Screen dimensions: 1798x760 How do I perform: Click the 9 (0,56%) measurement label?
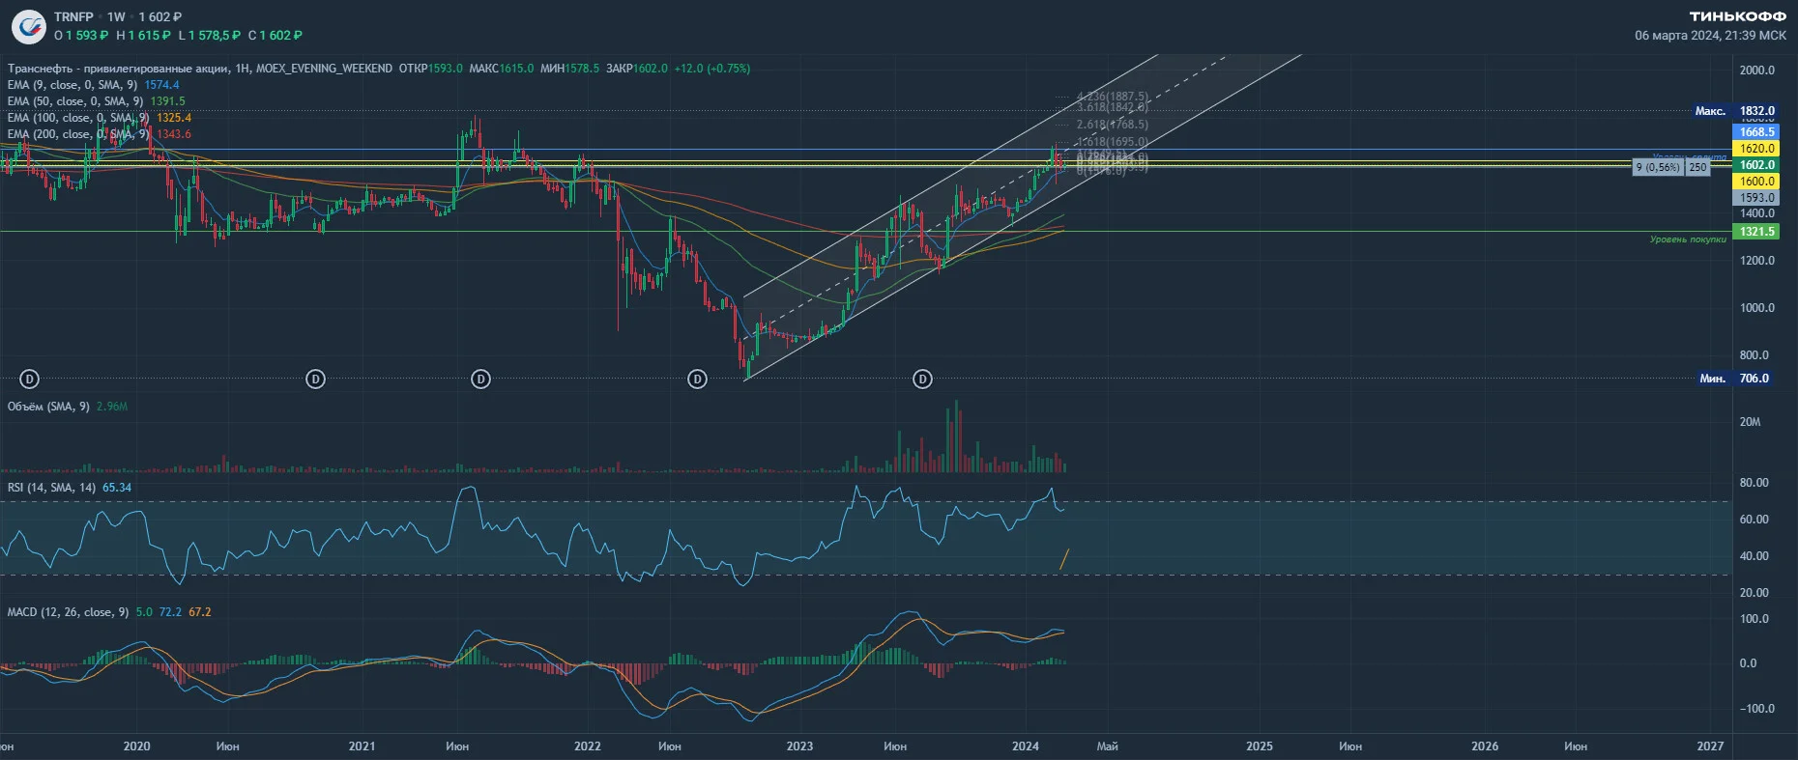[1658, 167]
